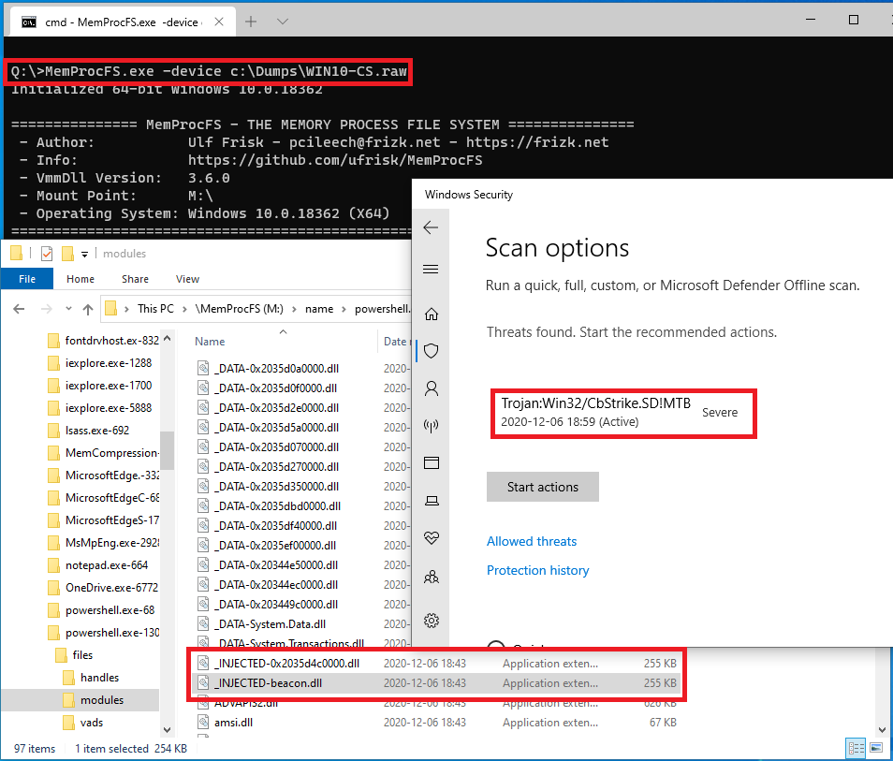Select _INJECTED-beacon.dll file

[x=436, y=683]
